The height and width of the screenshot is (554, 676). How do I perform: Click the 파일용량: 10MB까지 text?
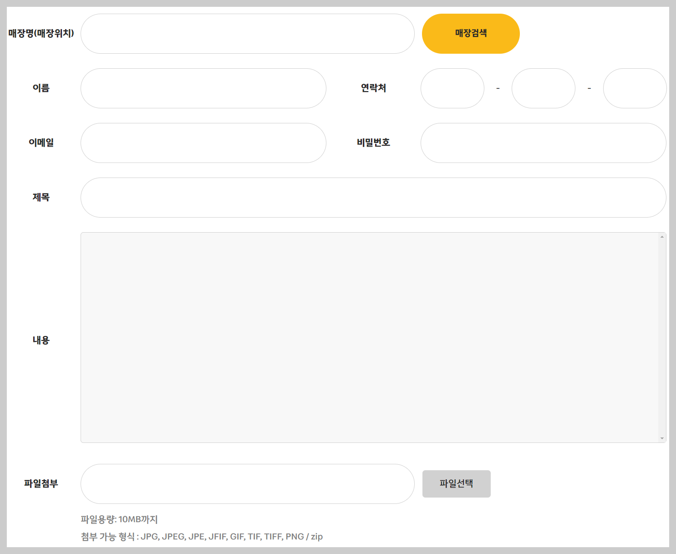click(x=119, y=519)
